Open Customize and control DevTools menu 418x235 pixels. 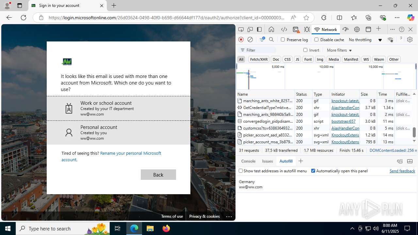pyautogui.click(x=393, y=29)
